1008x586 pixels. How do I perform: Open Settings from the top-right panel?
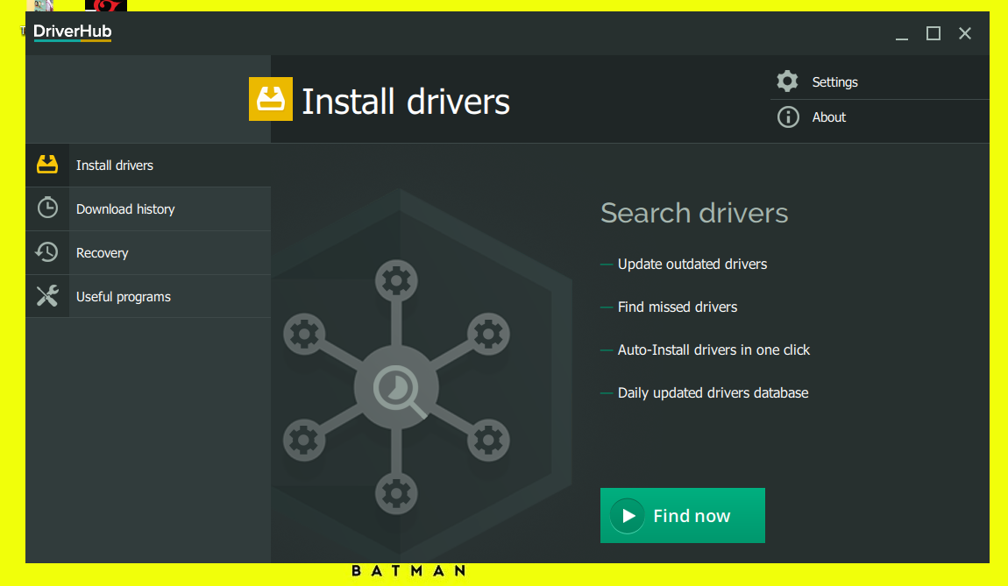[834, 82]
